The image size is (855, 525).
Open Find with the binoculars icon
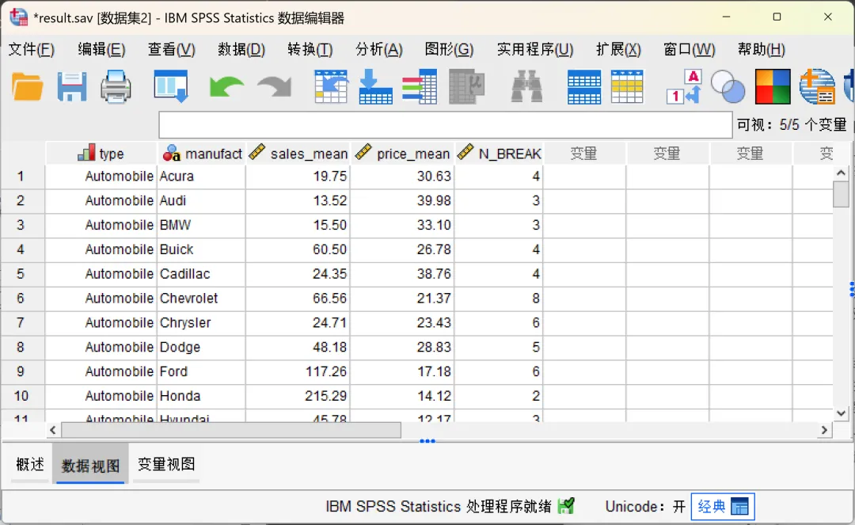coord(526,86)
